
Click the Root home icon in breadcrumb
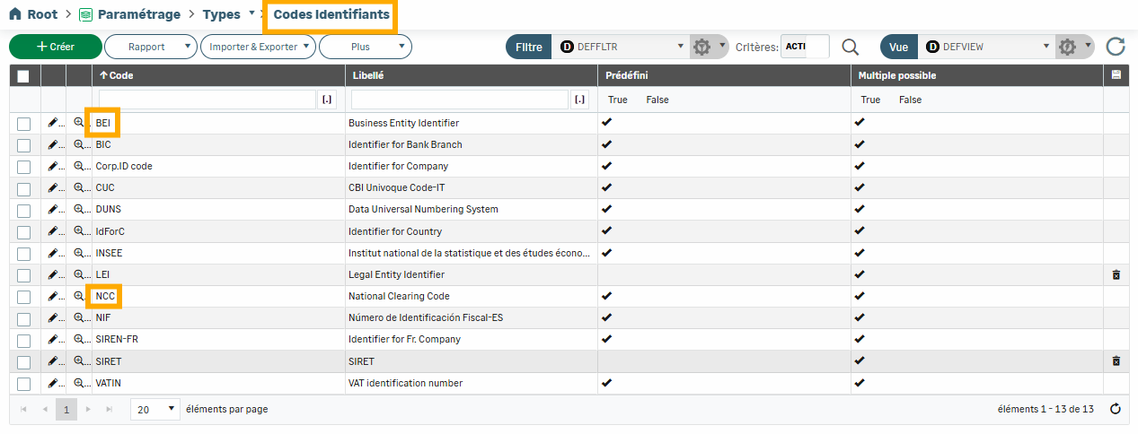click(15, 15)
